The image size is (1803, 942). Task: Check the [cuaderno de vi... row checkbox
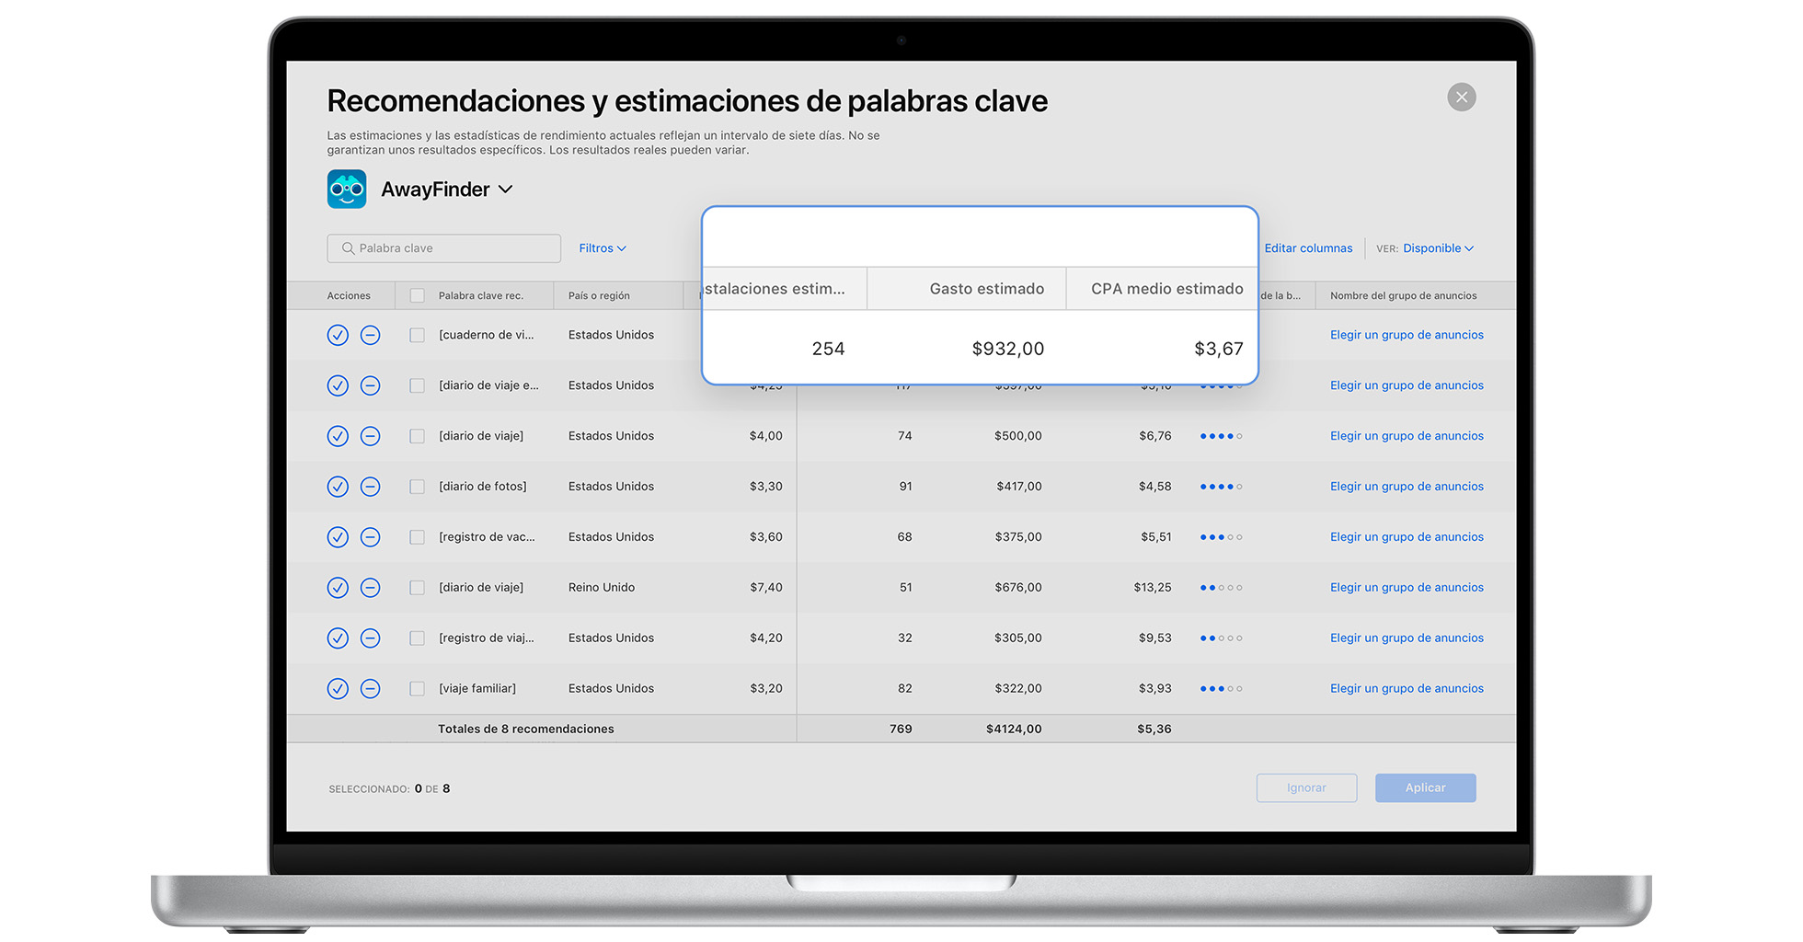(x=418, y=335)
